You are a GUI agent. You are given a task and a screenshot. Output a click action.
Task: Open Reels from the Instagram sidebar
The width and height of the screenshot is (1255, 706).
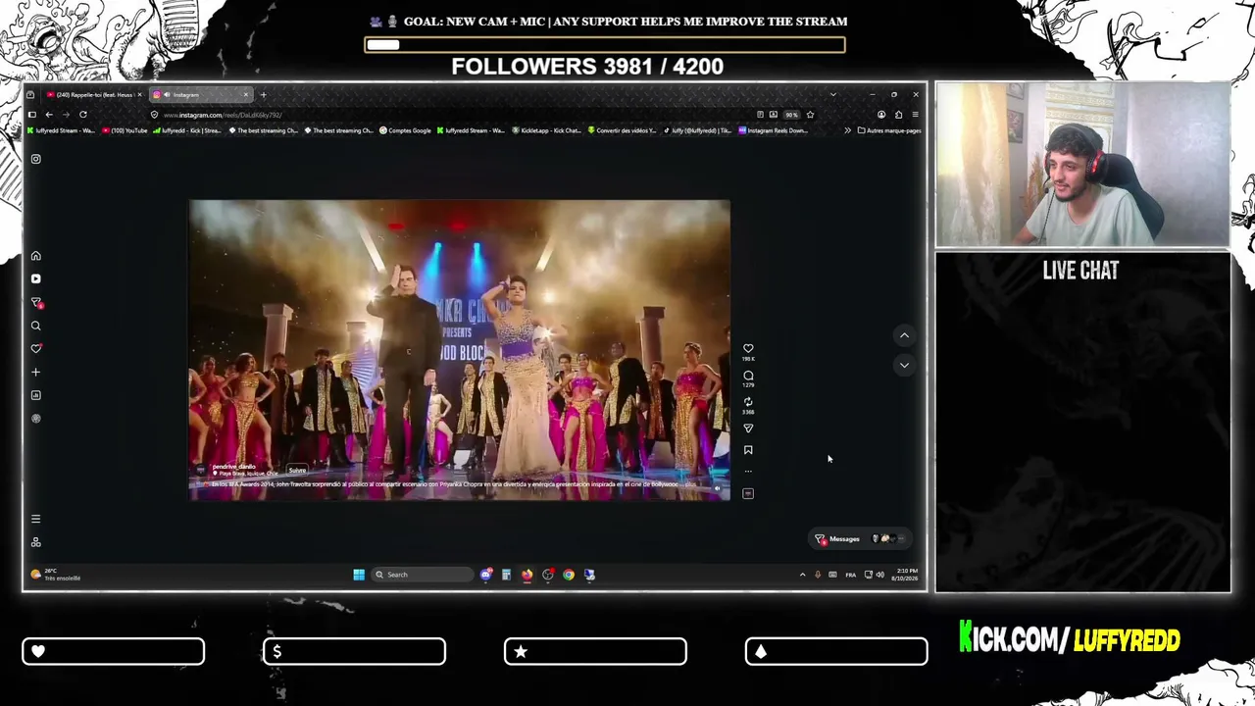tap(35, 278)
